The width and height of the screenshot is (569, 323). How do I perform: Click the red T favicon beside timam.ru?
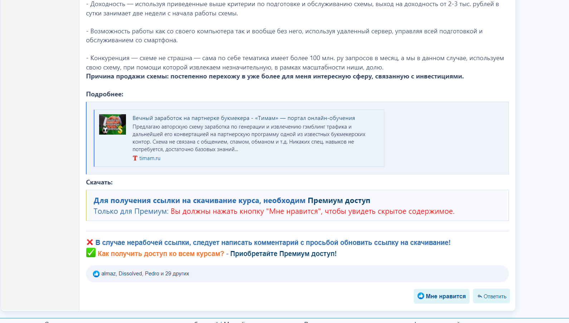[x=135, y=158]
